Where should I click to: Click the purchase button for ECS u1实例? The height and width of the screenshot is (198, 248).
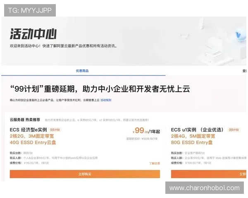(209, 174)
